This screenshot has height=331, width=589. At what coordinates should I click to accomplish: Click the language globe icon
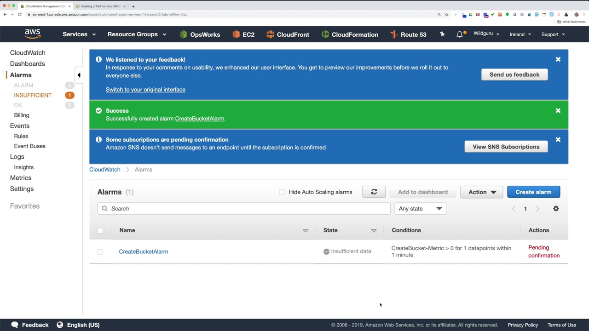[60, 325]
